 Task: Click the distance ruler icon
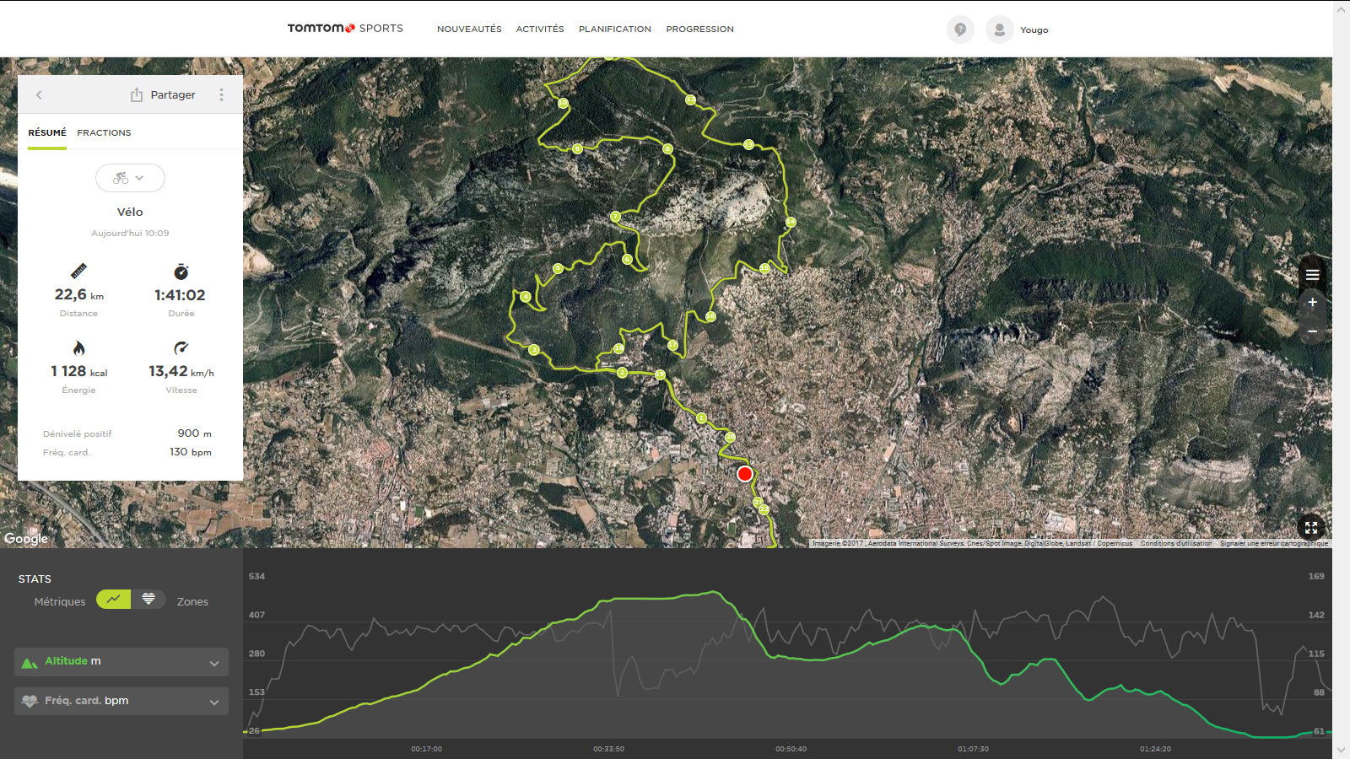pyautogui.click(x=78, y=272)
